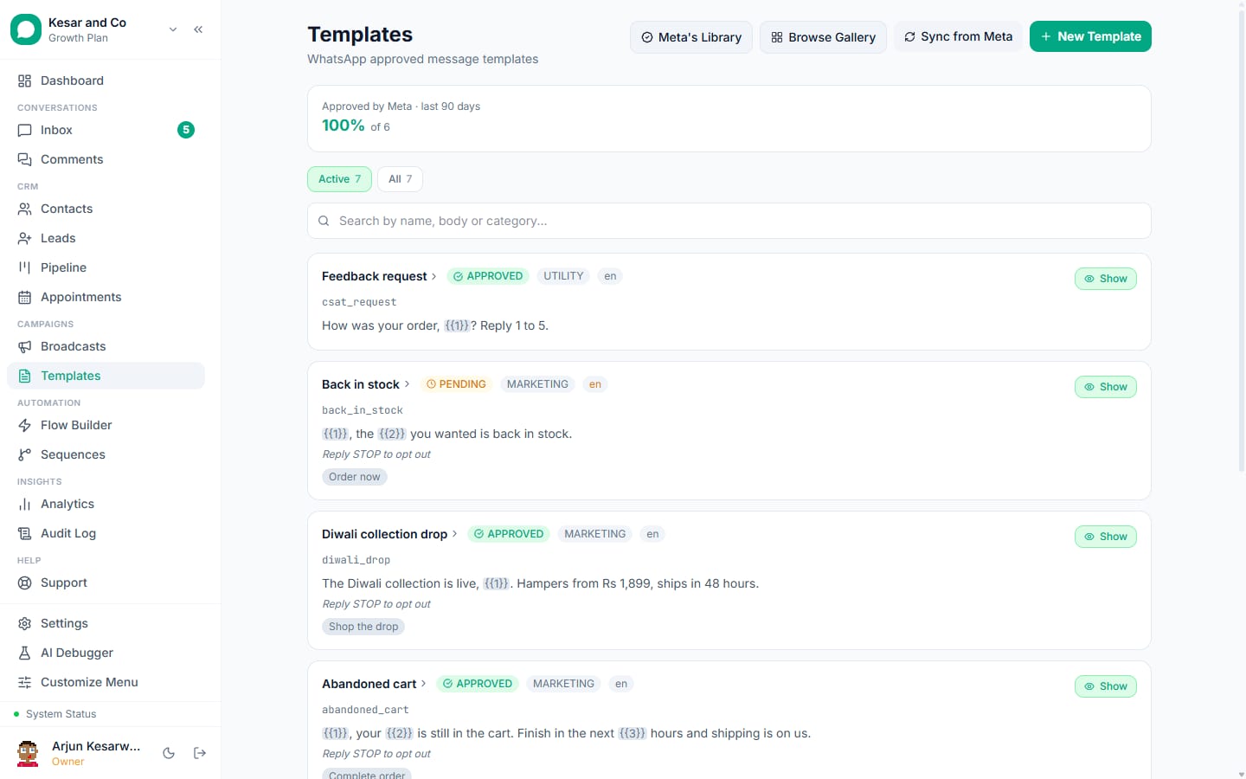Expand the Abandoned cart chevron
The width and height of the screenshot is (1246, 779).
(423, 684)
